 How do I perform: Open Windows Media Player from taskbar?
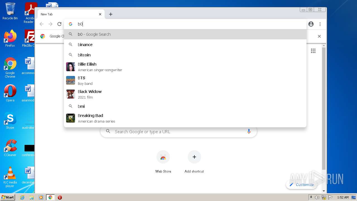pyautogui.click(x=41, y=197)
